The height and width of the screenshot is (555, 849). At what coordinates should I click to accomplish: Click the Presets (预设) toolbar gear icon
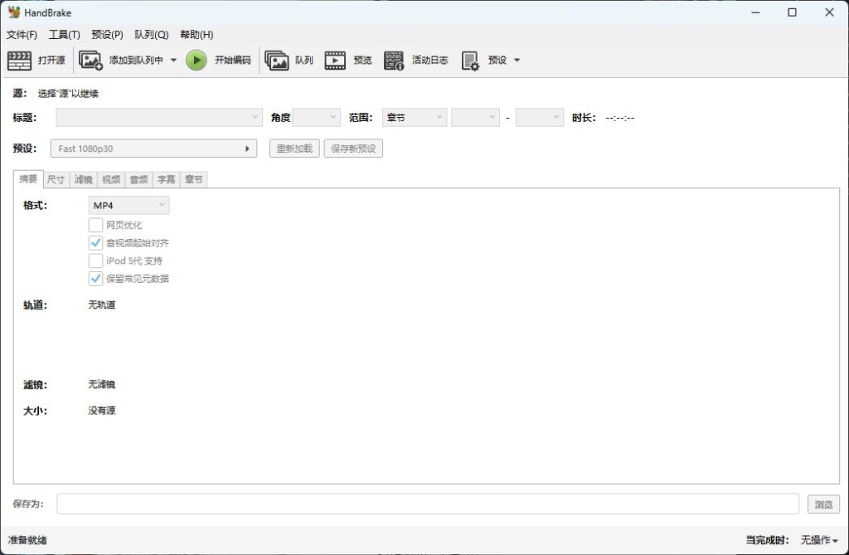click(x=470, y=60)
